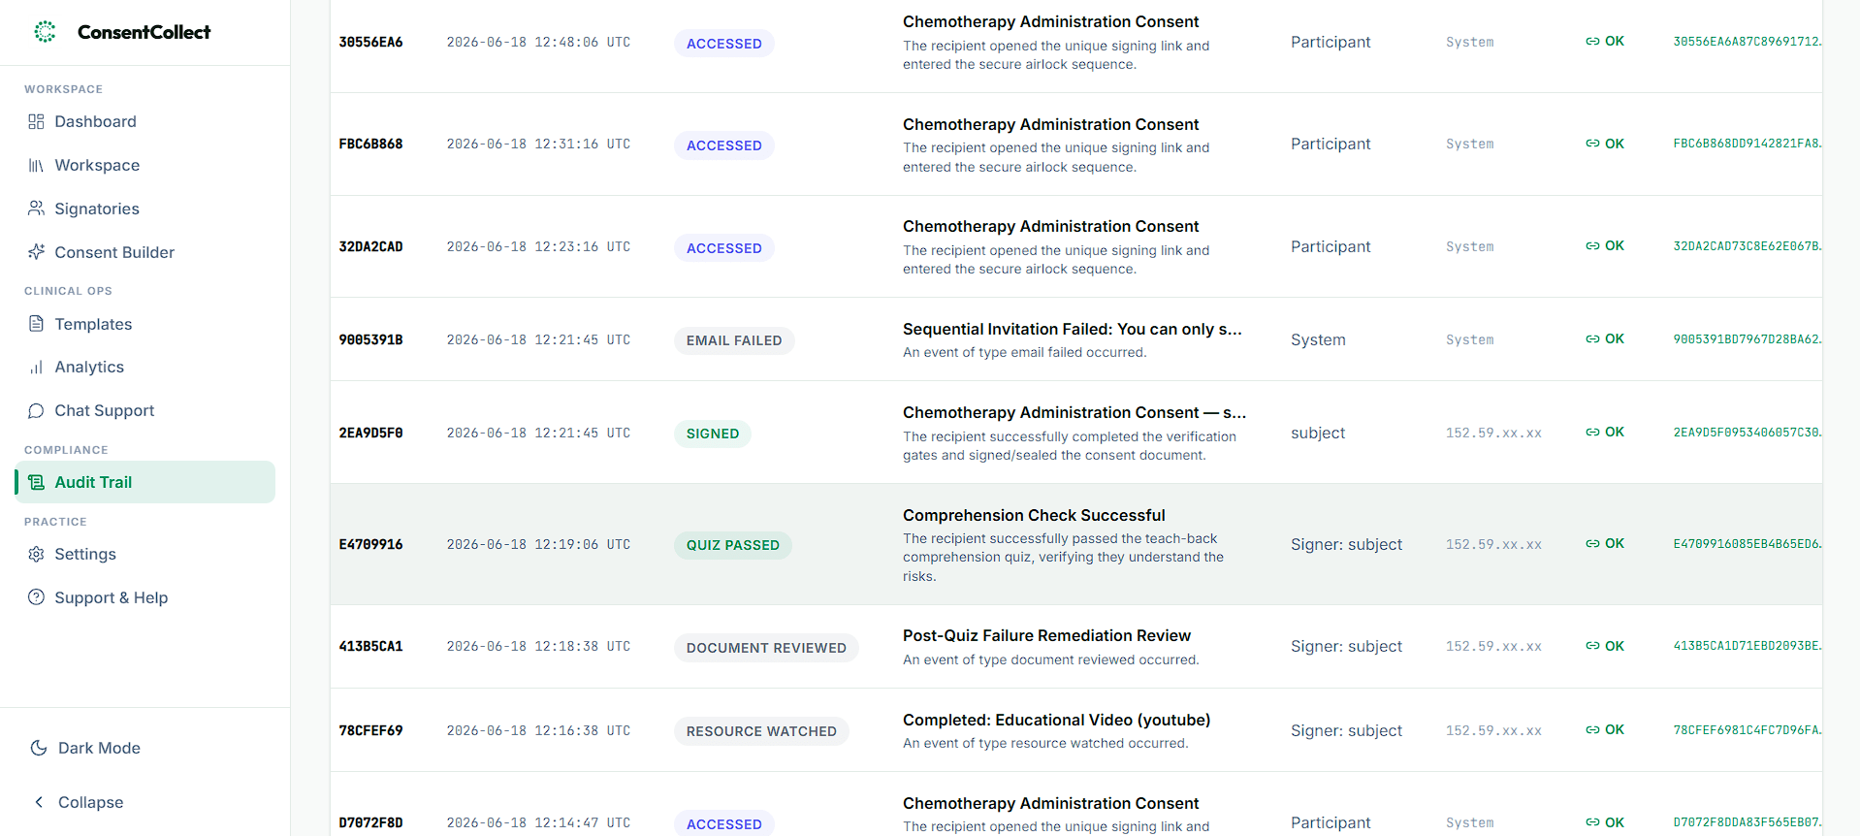This screenshot has height=836, width=1860.
Task: Click the Signatories people icon
Action: [x=36, y=209]
